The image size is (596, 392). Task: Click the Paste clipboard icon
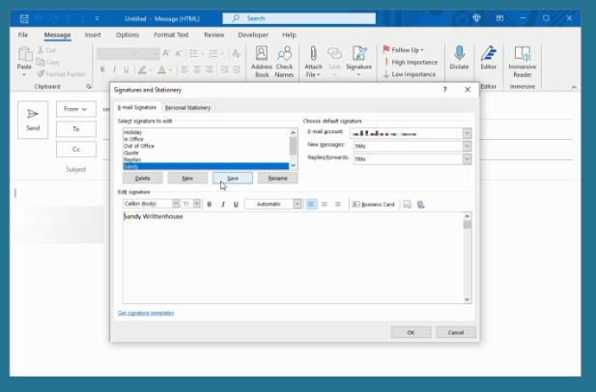pyautogui.click(x=24, y=54)
